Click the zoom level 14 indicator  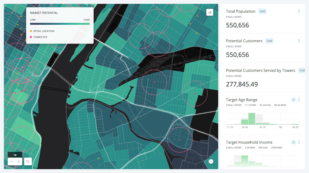(x=15, y=155)
